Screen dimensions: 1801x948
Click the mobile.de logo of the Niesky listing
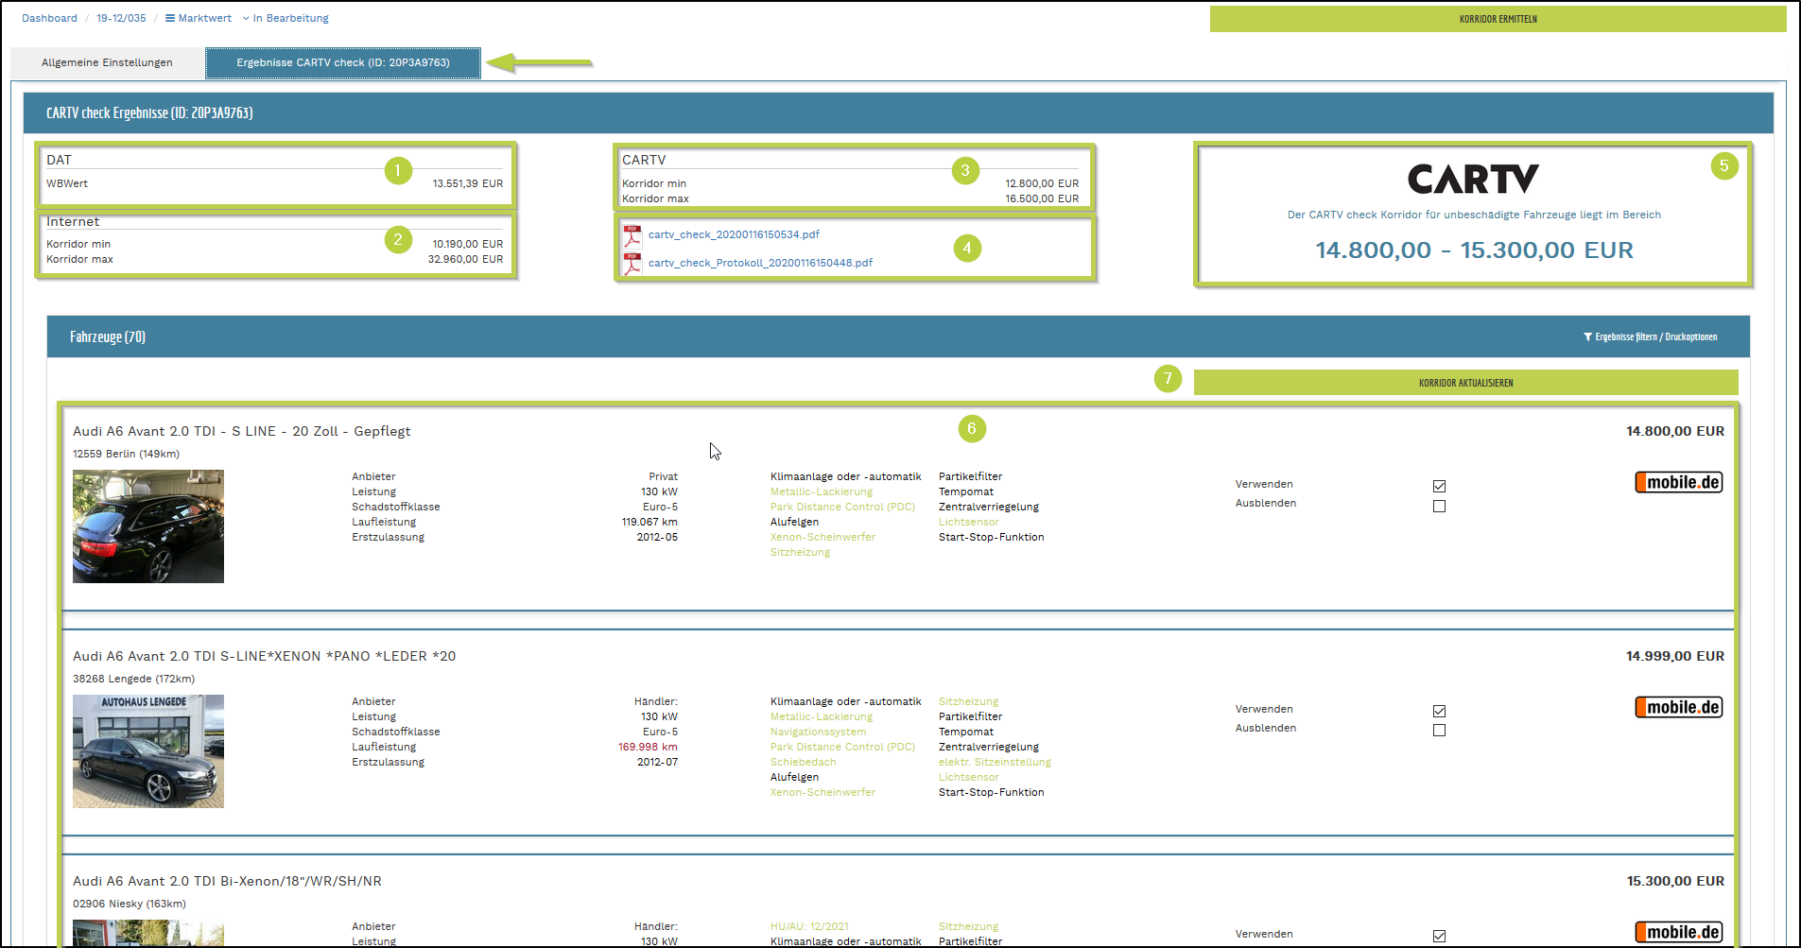click(x=1678, y=932)
